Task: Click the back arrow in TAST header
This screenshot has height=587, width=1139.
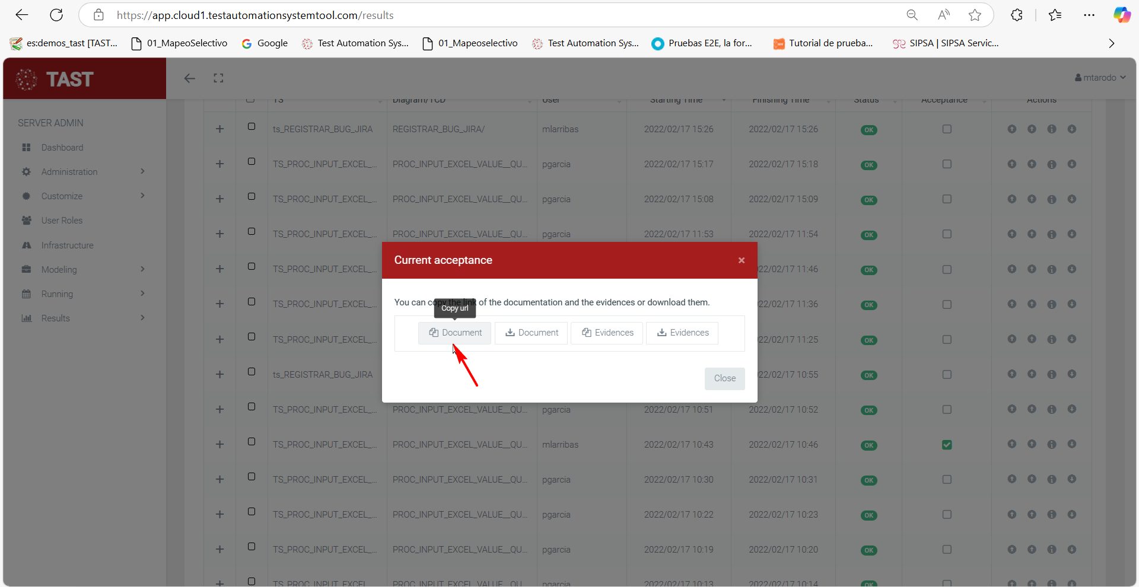Action: [x=190, y=78]
